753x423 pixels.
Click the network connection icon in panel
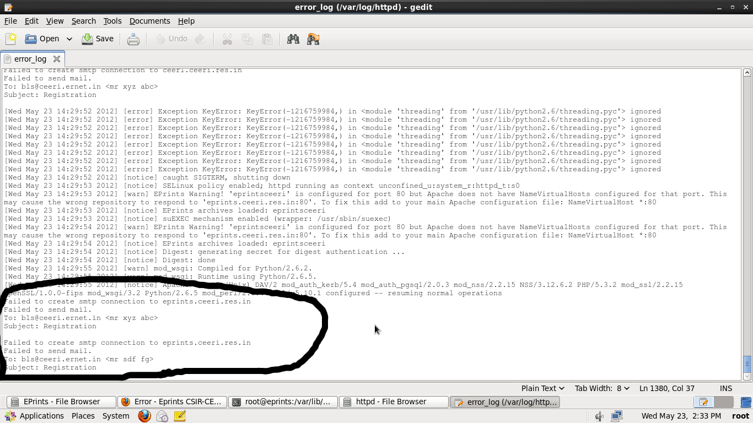(x=617, y=416)
